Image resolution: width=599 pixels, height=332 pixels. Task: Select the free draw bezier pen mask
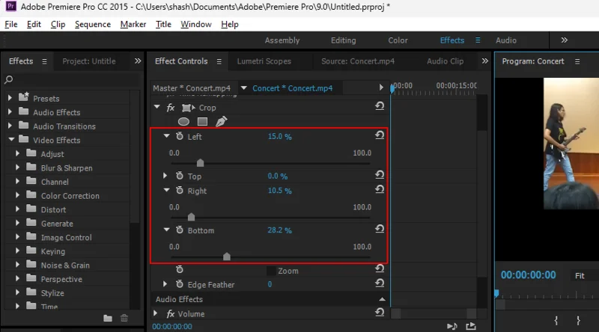click(221, 121)
